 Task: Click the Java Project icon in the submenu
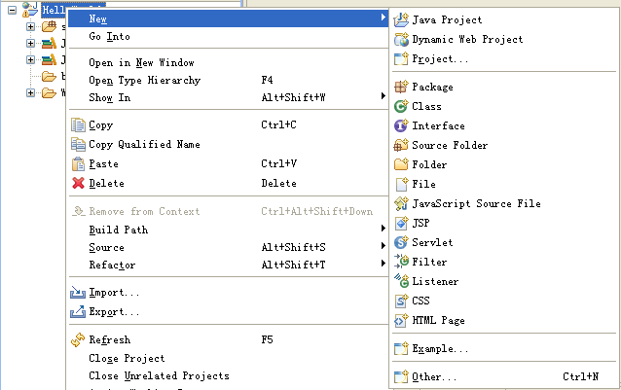click(x=401, y=19)
